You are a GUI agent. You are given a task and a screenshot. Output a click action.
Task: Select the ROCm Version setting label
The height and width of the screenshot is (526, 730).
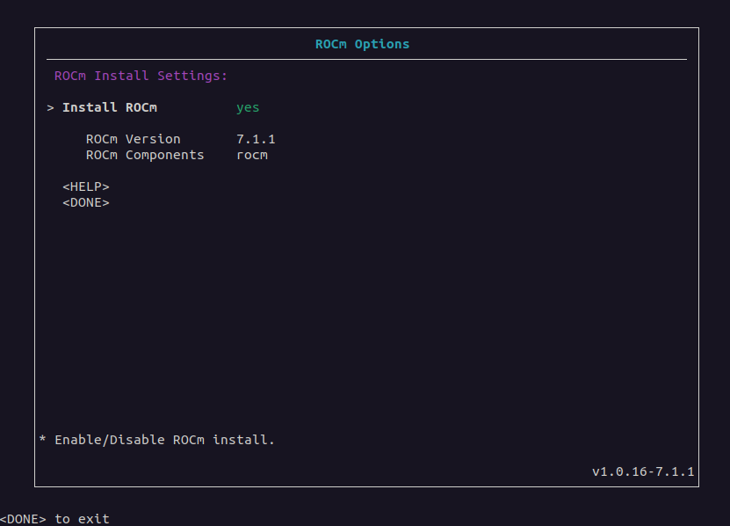coord(133,139)
